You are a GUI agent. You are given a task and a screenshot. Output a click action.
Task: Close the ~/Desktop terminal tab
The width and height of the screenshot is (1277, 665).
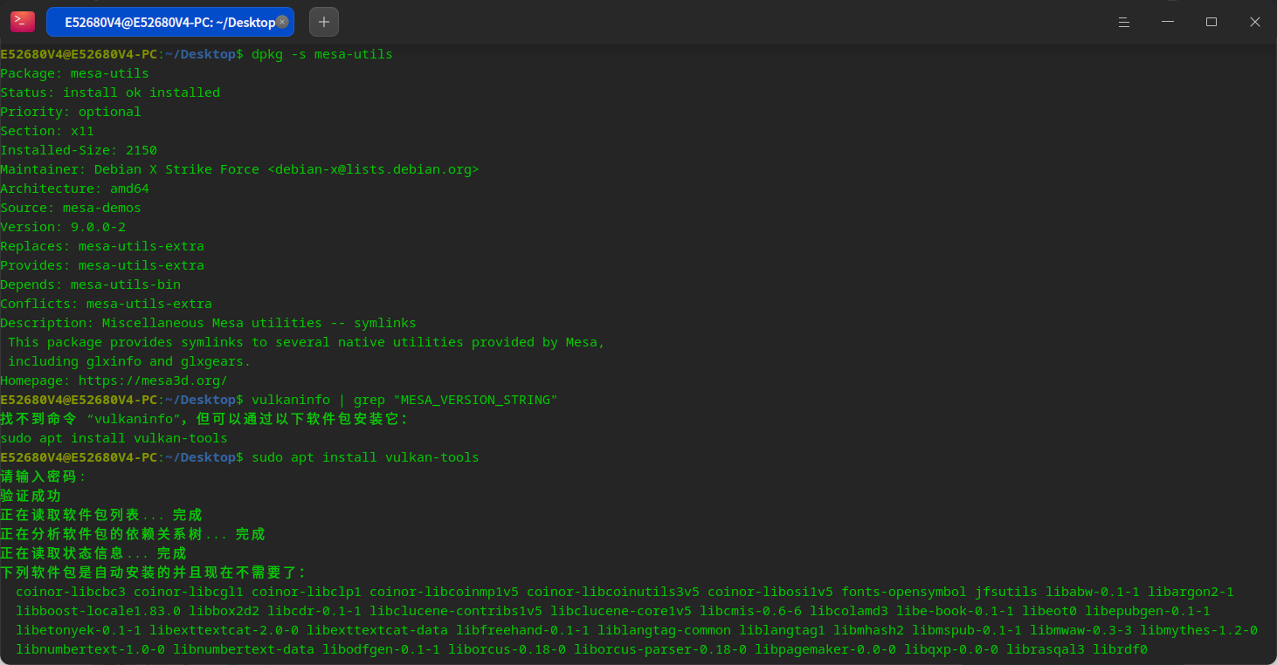click(282, 22)
